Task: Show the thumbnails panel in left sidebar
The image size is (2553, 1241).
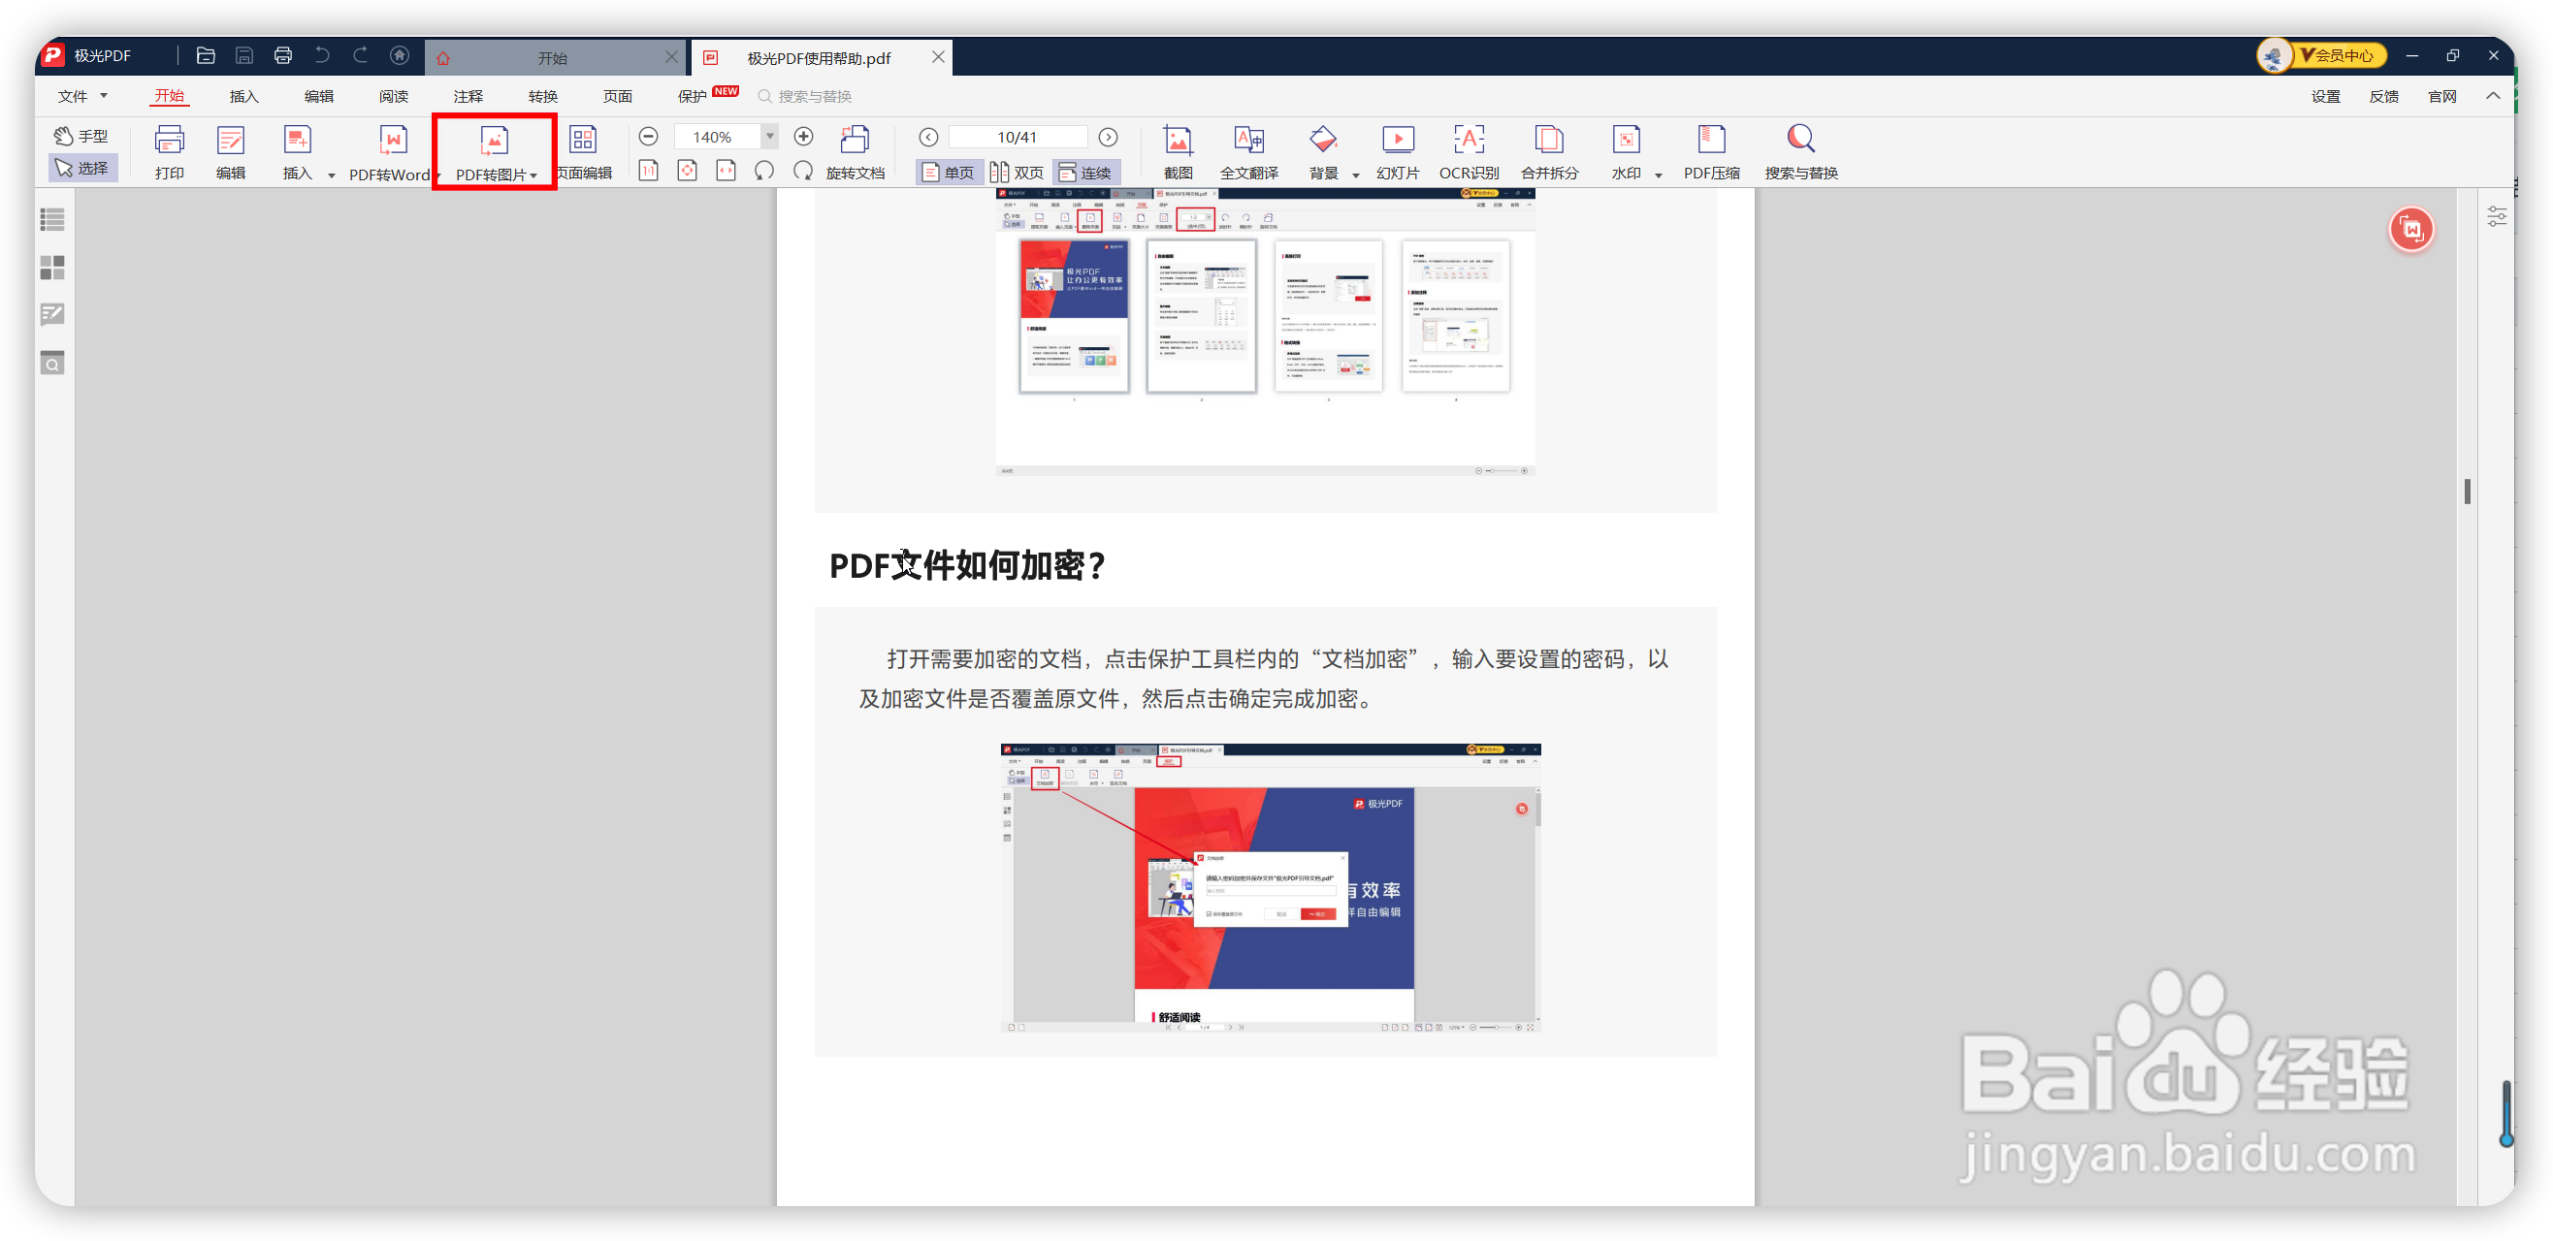Action: pyautogui.click(x=52, y=268)
